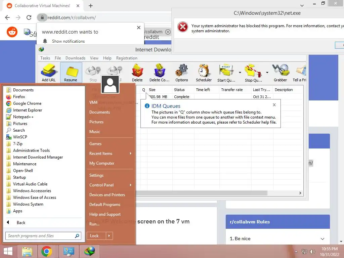Viewport: 344px width, 258px height.
Task: Open the Lock button options arrow
Action: [109, 236]
